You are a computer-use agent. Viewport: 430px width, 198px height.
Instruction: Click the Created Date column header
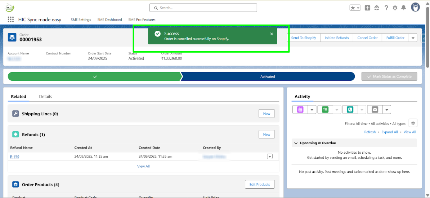pyautogui.click(x=149, y=148)
